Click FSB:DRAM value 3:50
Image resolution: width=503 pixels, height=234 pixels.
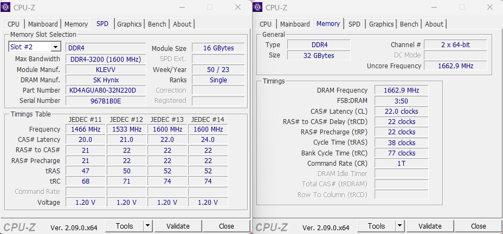401,101
